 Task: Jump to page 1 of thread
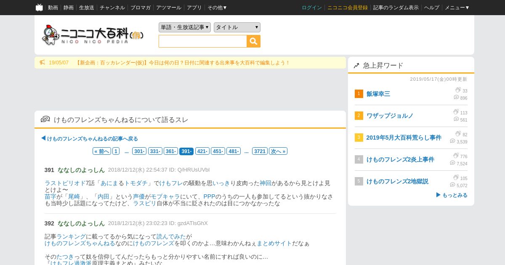point(116,151)
